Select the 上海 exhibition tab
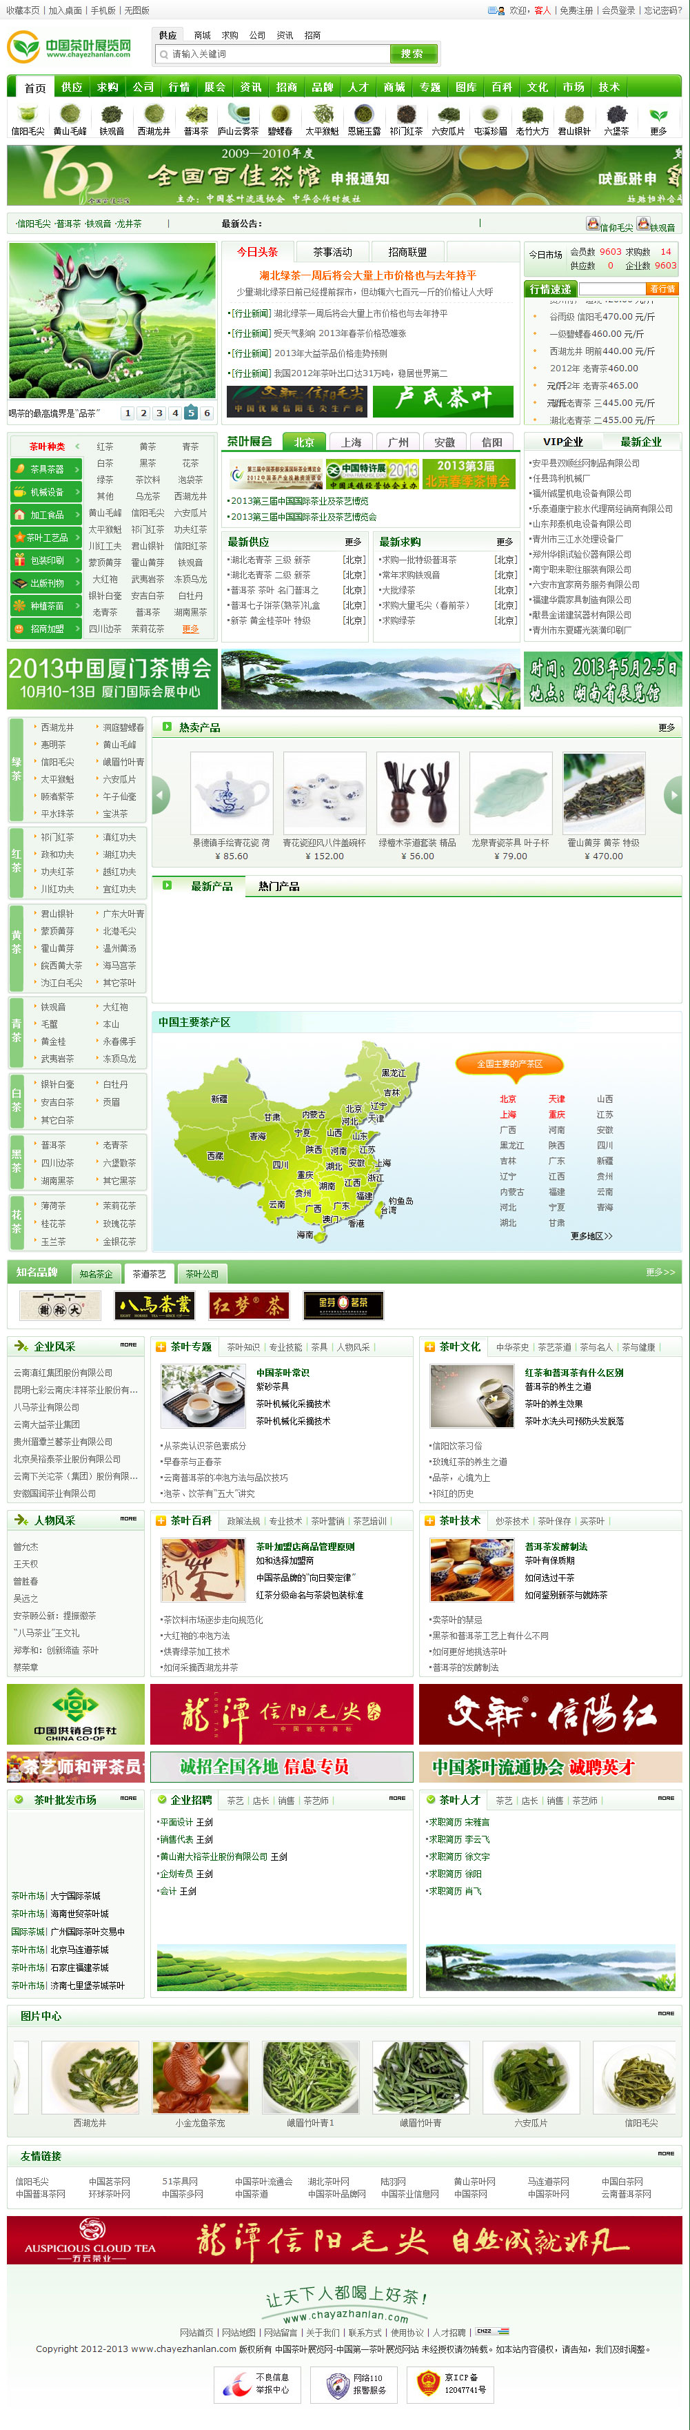 point(351,442)
